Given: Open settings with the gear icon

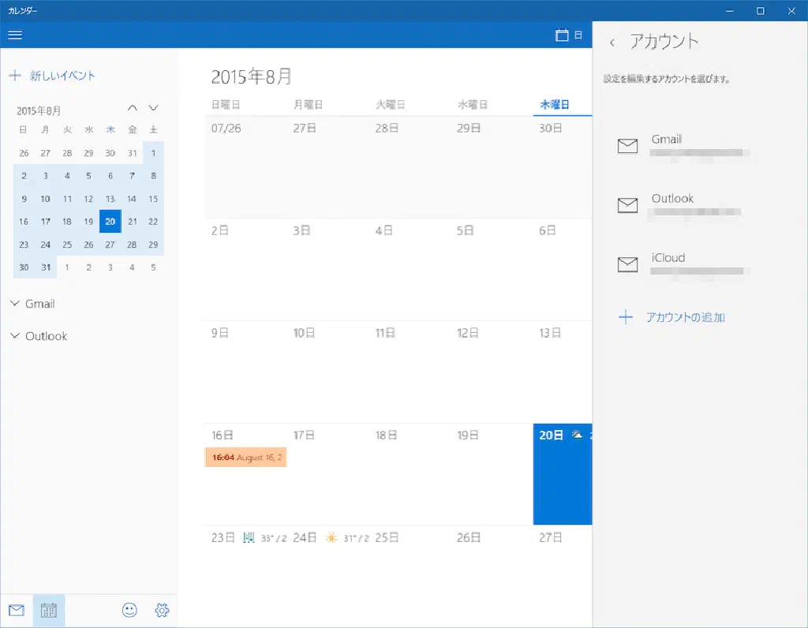Looking at the screenshot, I should coord(163,610).
